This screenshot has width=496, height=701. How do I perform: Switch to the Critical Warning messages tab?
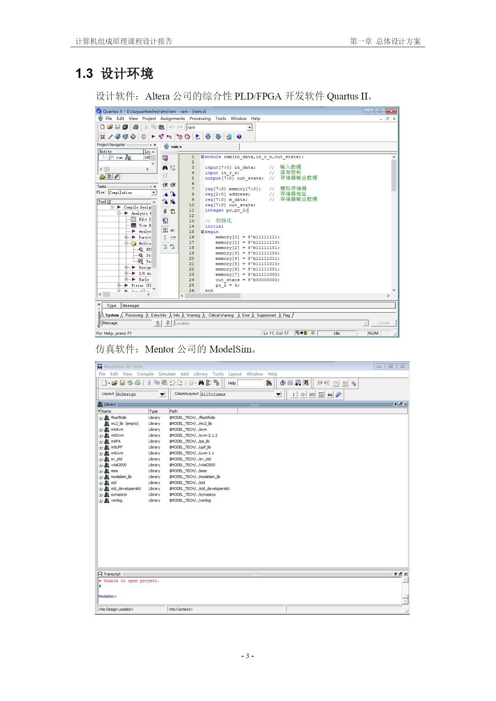(221, 315)
